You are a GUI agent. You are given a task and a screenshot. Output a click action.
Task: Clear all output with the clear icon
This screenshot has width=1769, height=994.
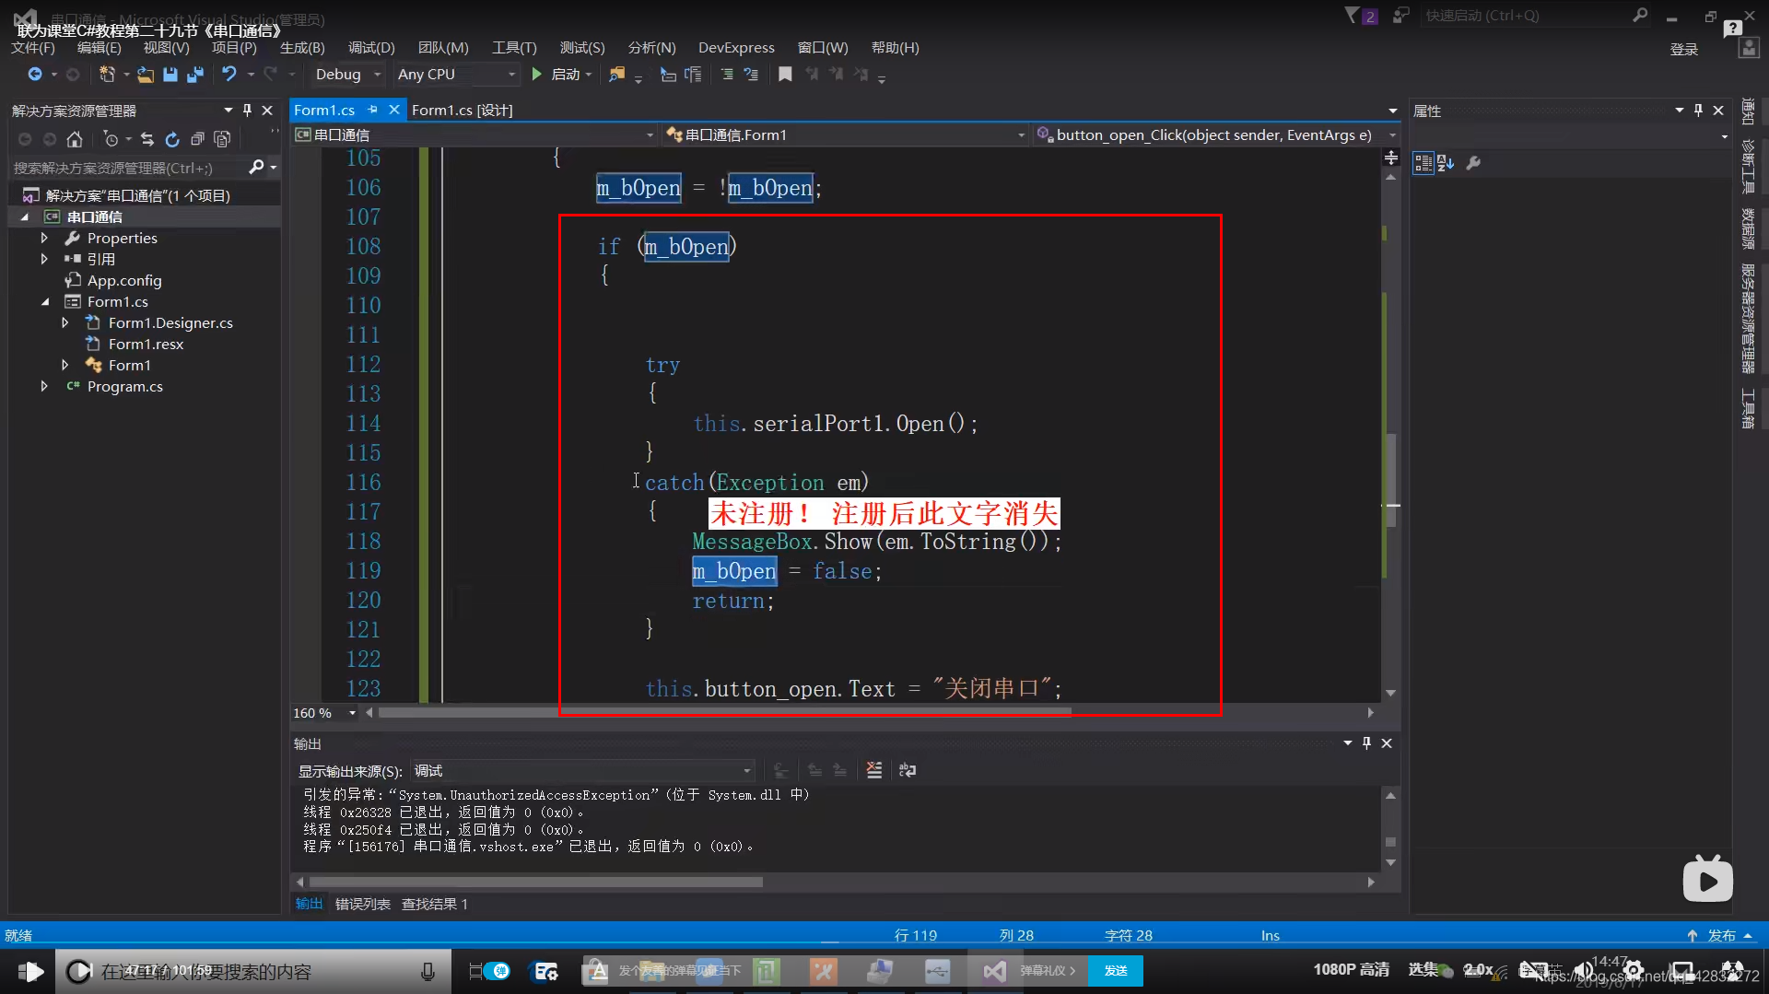[x=874, y=770]
